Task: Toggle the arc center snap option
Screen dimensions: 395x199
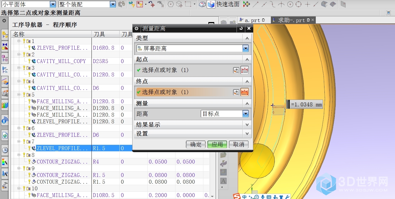Action: [290, 4]
